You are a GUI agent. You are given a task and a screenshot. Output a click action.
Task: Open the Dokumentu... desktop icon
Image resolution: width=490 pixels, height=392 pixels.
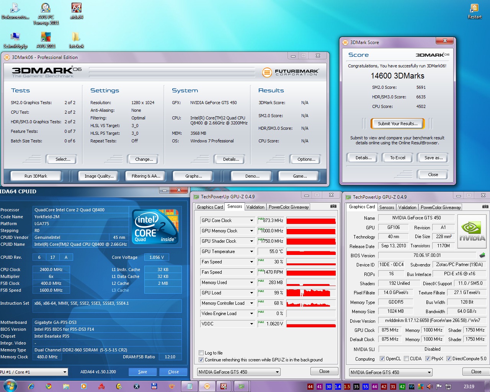click(x=15, y=11)
